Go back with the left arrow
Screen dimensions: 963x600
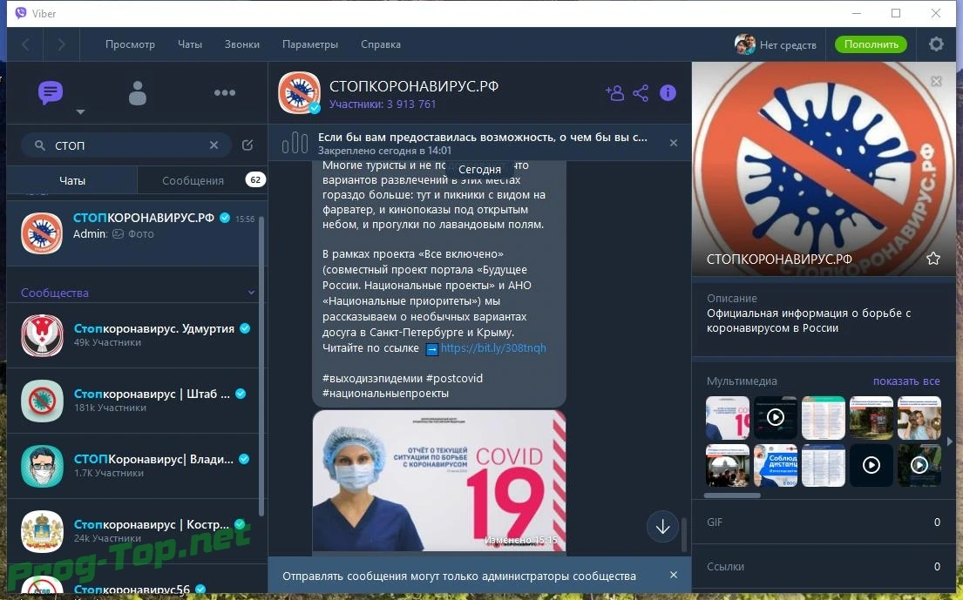[26, 44]
